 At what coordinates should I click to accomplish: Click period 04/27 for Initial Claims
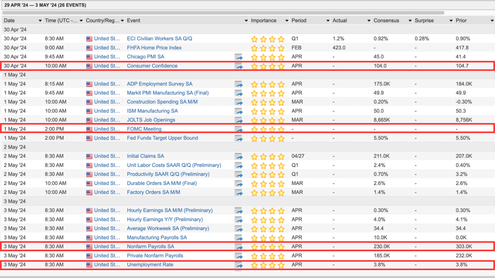click(x=298, y=156)
